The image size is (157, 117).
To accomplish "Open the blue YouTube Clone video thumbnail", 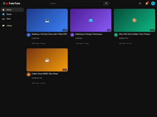I will (x=47, y=20).
